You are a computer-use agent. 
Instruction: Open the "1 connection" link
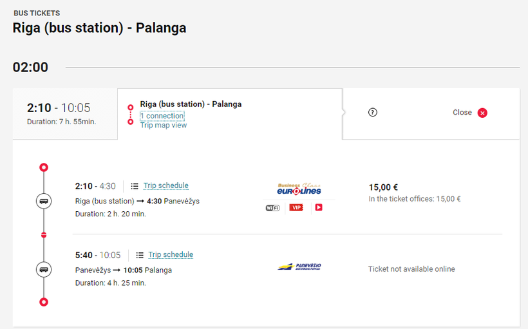[x=162, y=116]
